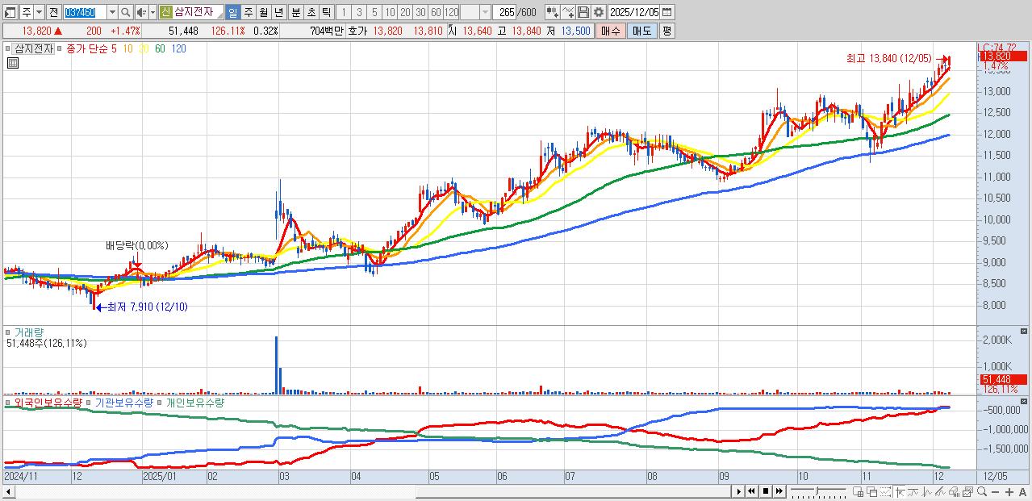
Task: Click the 삼지전자 stock name box
Action: [198, 12]
